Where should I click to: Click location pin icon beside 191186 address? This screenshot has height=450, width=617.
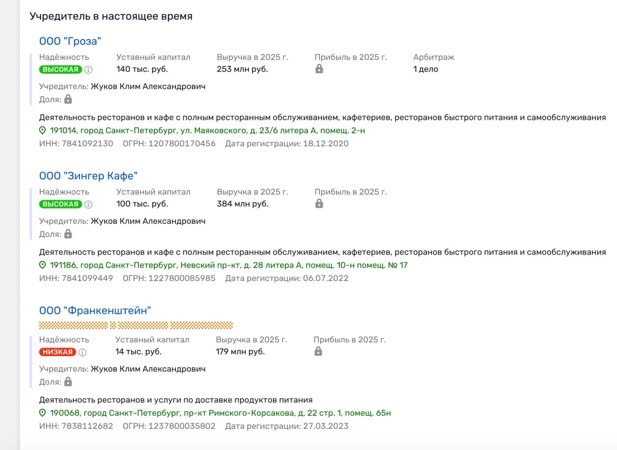[42, 265]
